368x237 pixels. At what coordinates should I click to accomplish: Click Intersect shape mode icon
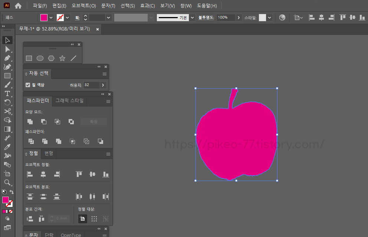[x=57, y=122]
